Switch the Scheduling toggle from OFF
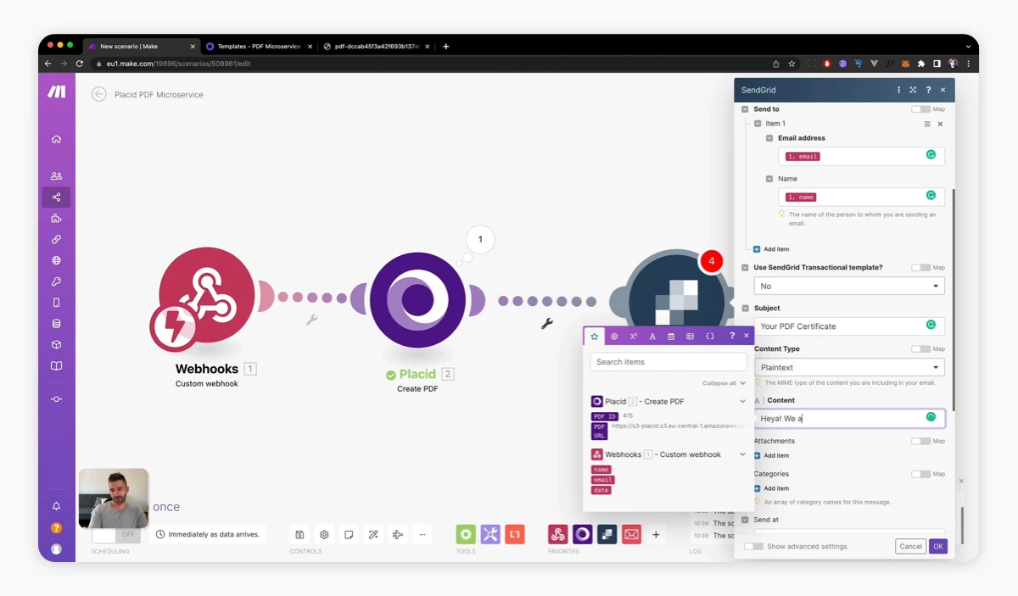The height and width of the screenshot is (596, 1018). click(x=115, y=535)
